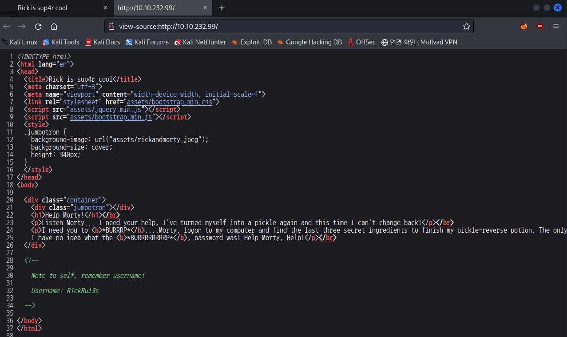Click the view-source URL address field
The image size is (567, 337).
tap(289, 26)
